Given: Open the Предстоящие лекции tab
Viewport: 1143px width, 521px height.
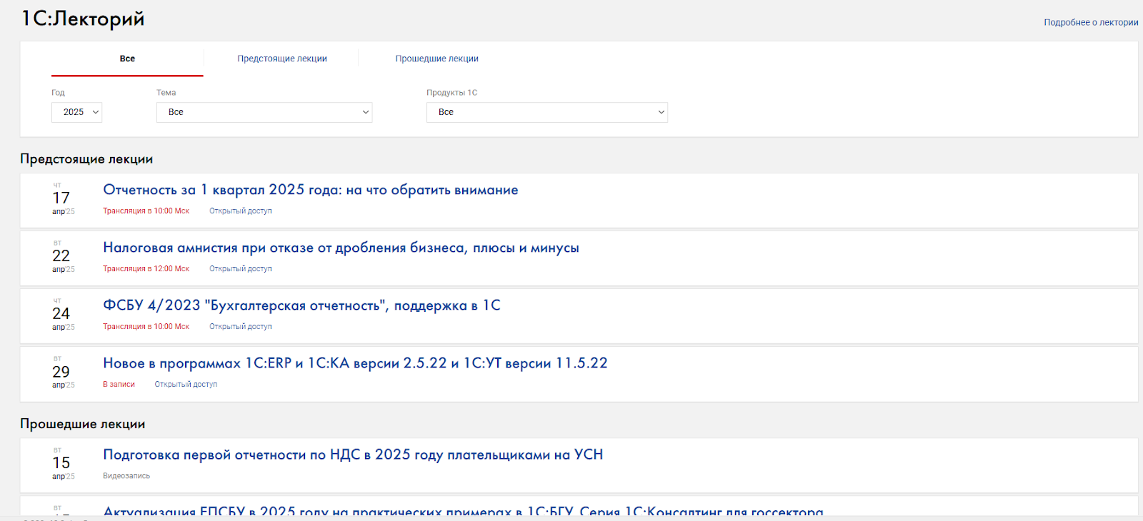Looking at the screenshot, I should tap(282, 59).
